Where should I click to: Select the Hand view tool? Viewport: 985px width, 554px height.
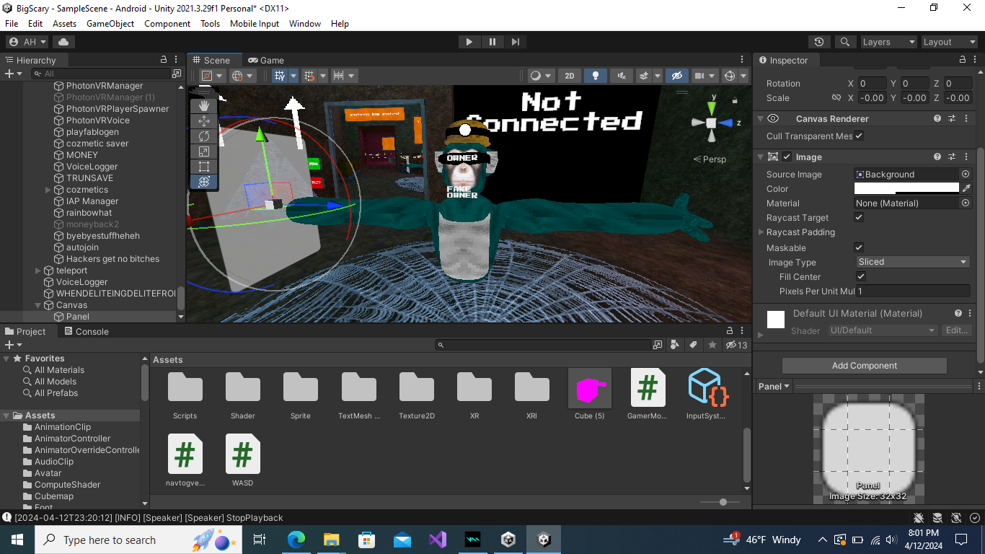[x=204, y=106]
